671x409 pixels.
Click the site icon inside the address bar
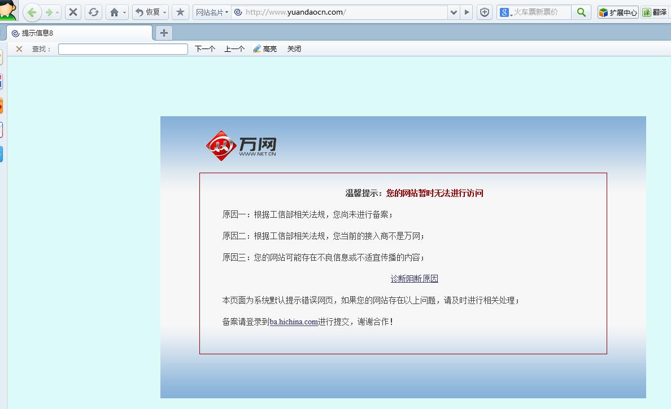pyautogui.click(x=238, y=12)
